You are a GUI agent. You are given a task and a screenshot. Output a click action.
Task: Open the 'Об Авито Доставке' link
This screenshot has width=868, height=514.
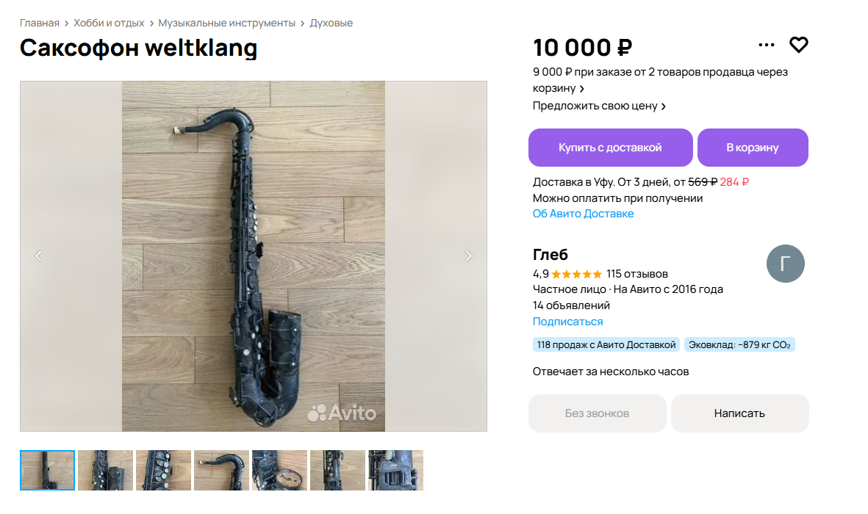[x=583, y=214]
